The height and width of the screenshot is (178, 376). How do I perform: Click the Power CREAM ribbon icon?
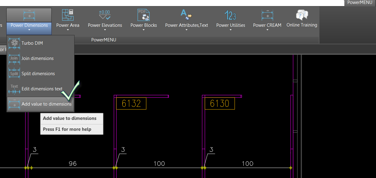pos(267,15)
